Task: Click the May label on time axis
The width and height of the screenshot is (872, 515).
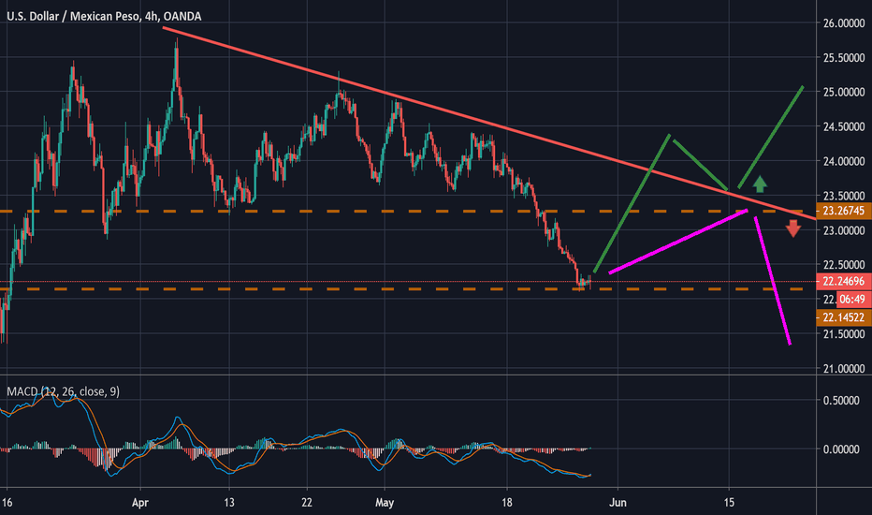Action: click(385, 502)
